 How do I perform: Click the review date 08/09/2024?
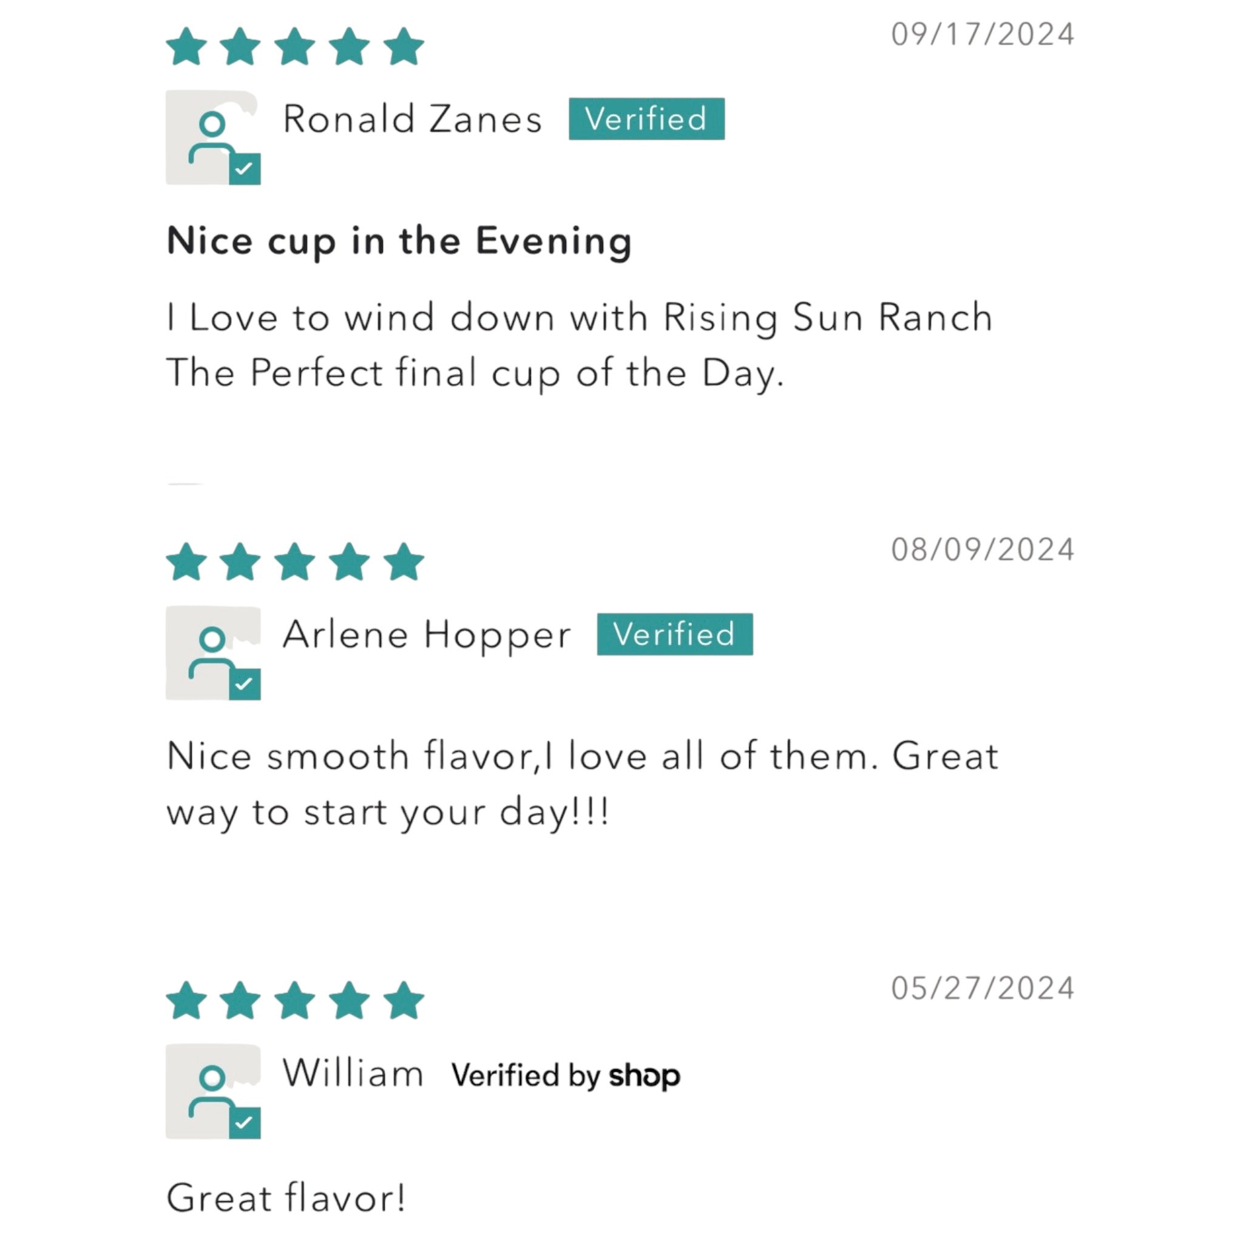(983, 549)
